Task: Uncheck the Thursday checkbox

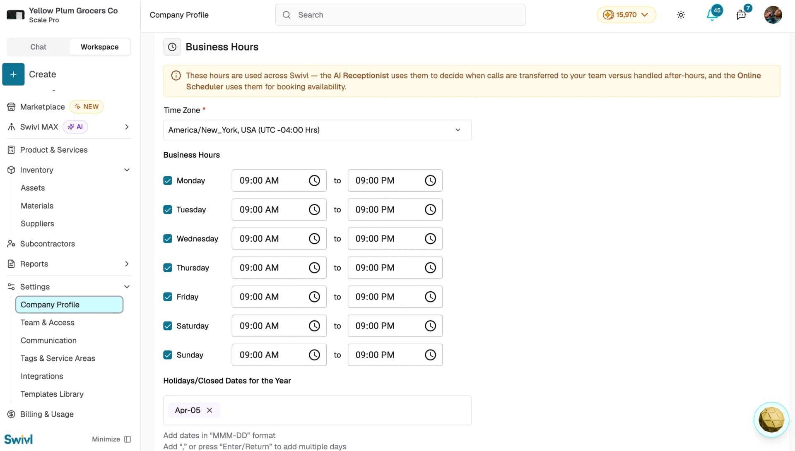Action: point(168,268)
